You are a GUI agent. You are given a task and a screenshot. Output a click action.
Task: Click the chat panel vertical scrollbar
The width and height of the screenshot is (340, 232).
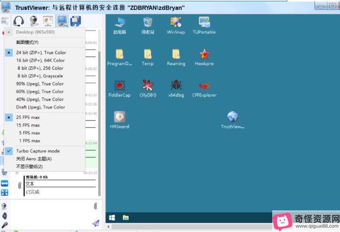[99, 118]
